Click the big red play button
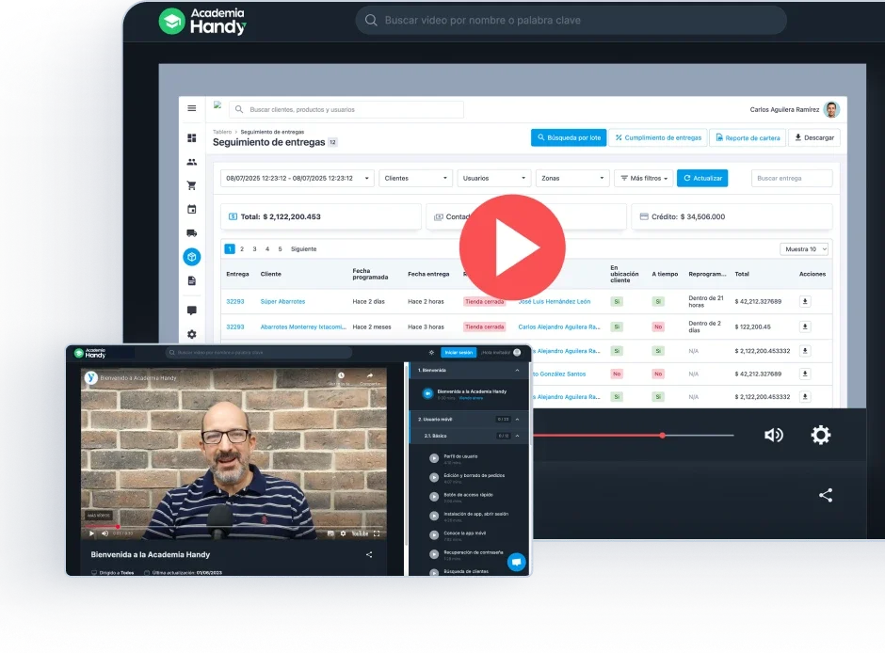Image resolution: width=885 pixels, height=653 pixels. click(512, 247)
